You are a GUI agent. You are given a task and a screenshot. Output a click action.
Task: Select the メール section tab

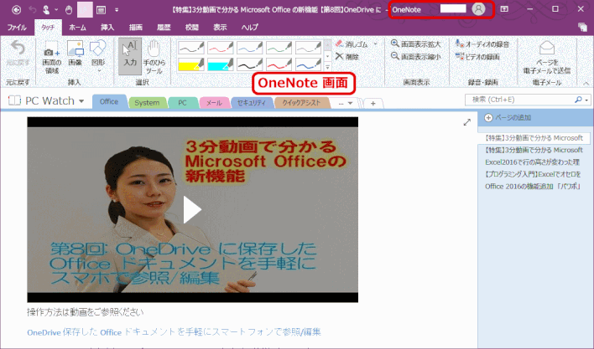click(215, 103)
